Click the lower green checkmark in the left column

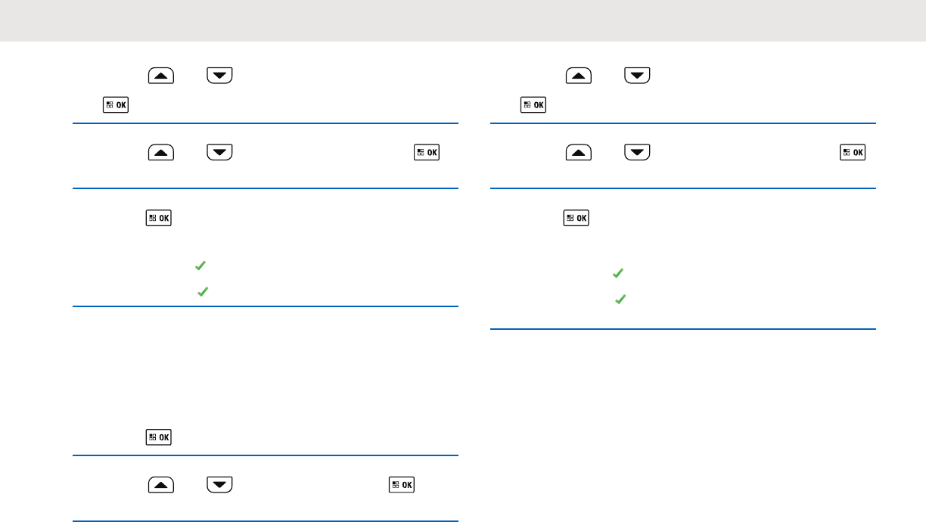[x=202, y=291]
